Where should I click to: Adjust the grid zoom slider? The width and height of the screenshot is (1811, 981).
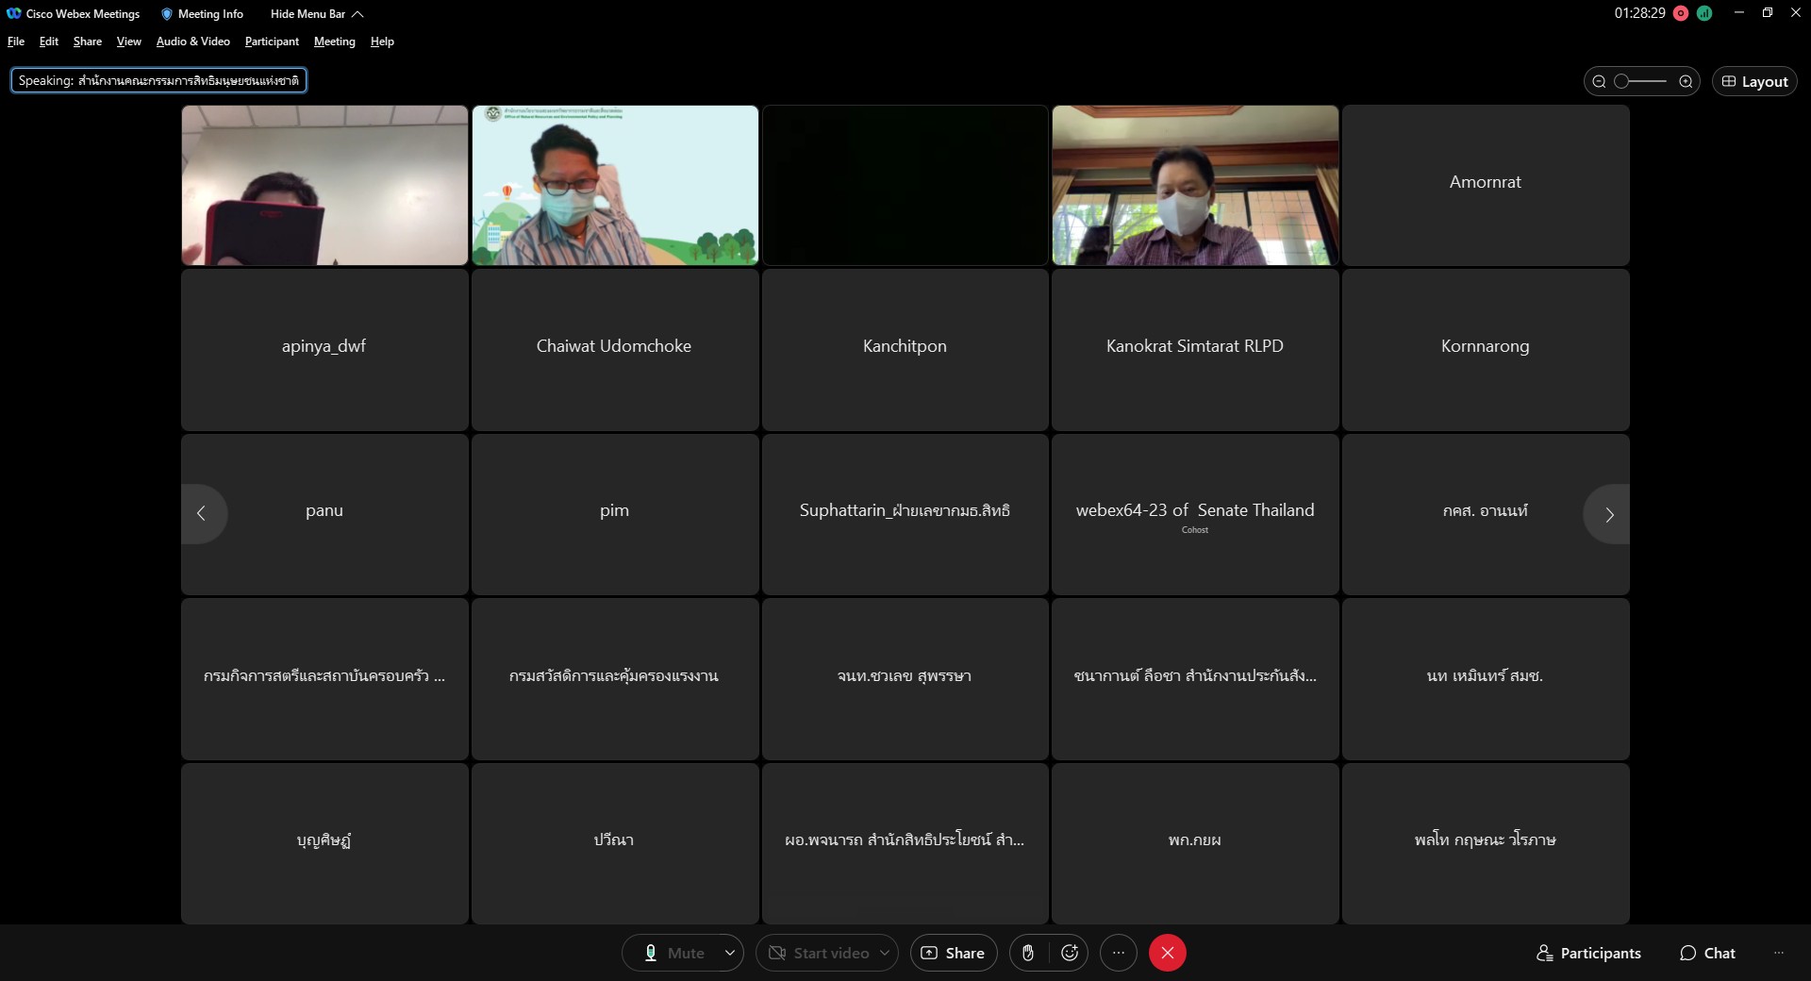click(x=1641, y=81)
